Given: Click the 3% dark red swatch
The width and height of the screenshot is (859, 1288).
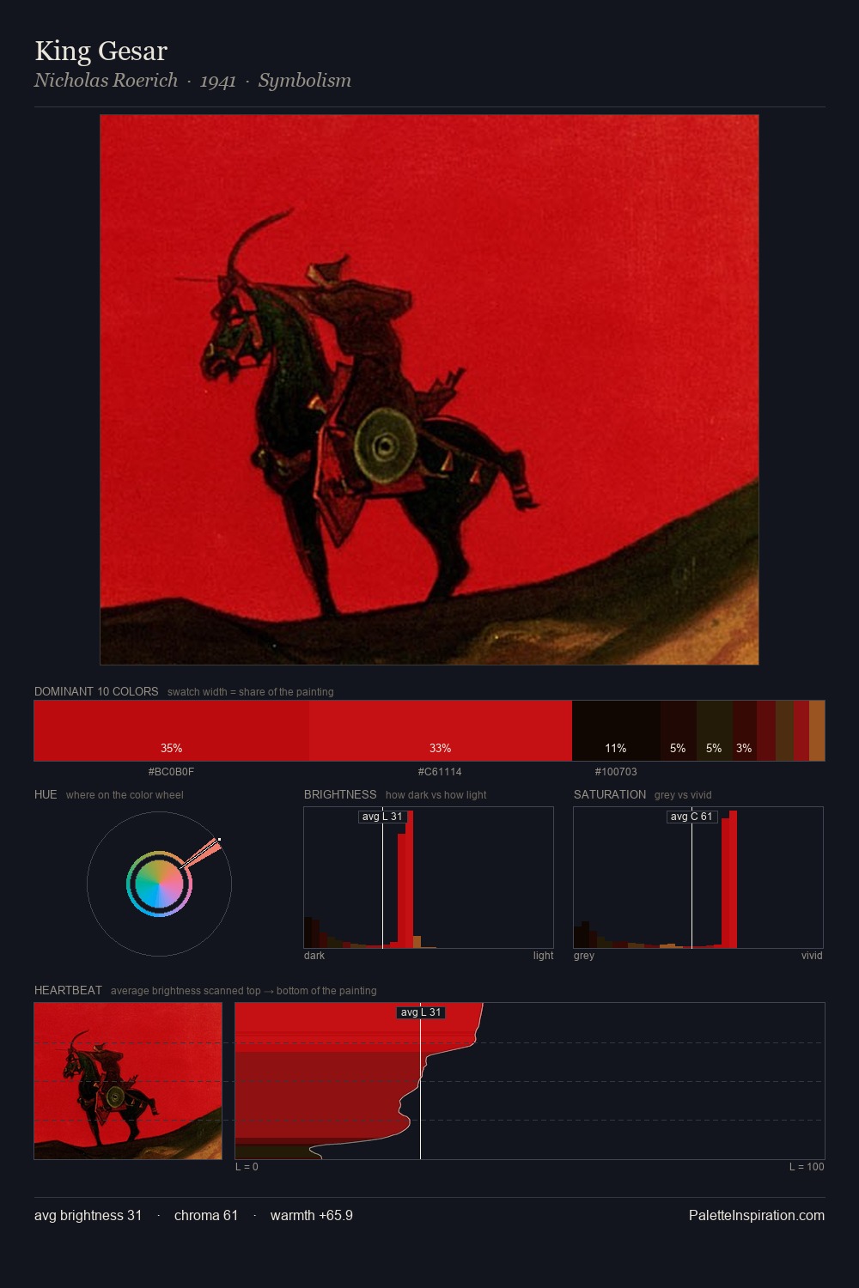Looking at the screenshot, I should click(x=744, y=731).
